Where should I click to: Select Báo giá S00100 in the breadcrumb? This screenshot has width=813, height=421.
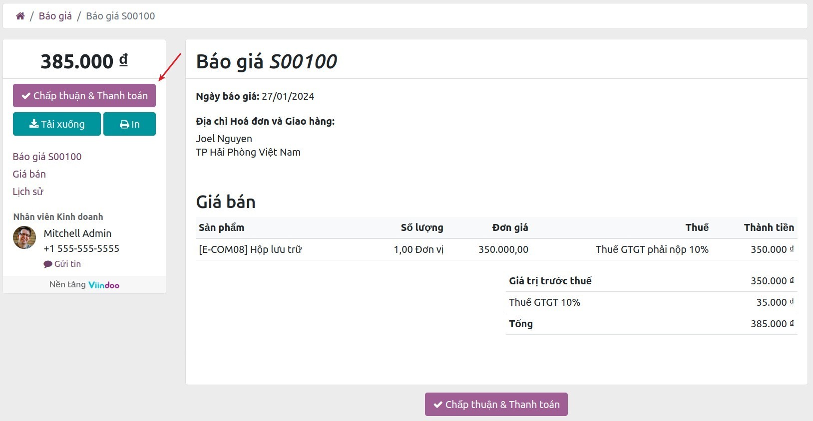point(120,15)
